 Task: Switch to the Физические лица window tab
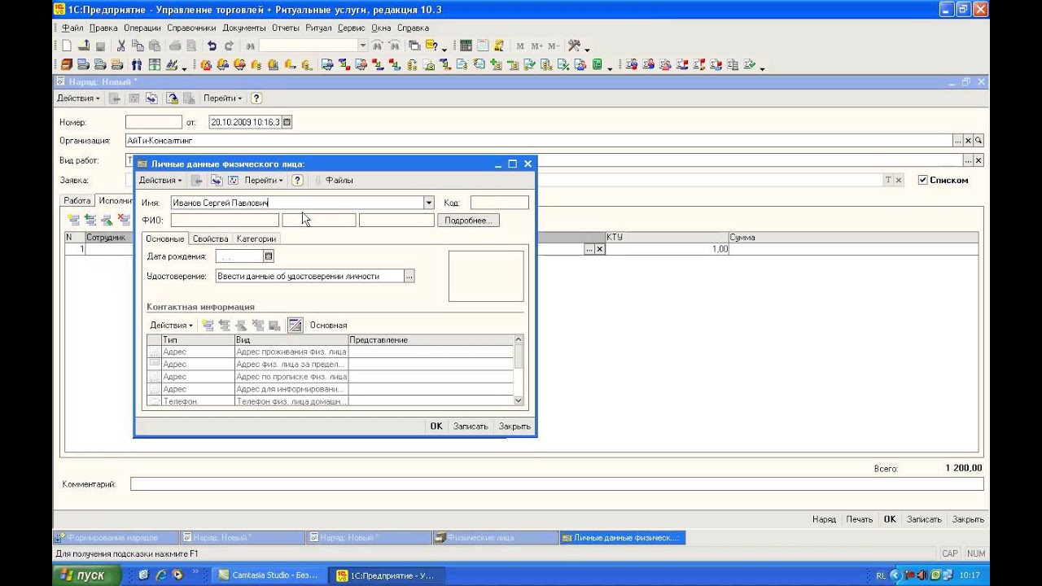tap(496, 538)
